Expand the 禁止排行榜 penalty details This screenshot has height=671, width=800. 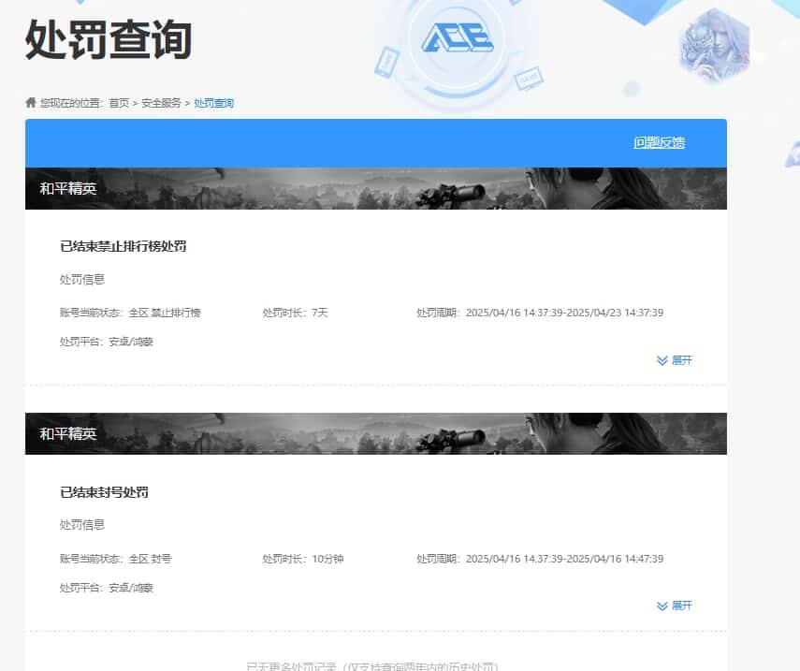[x=674, y=360]
